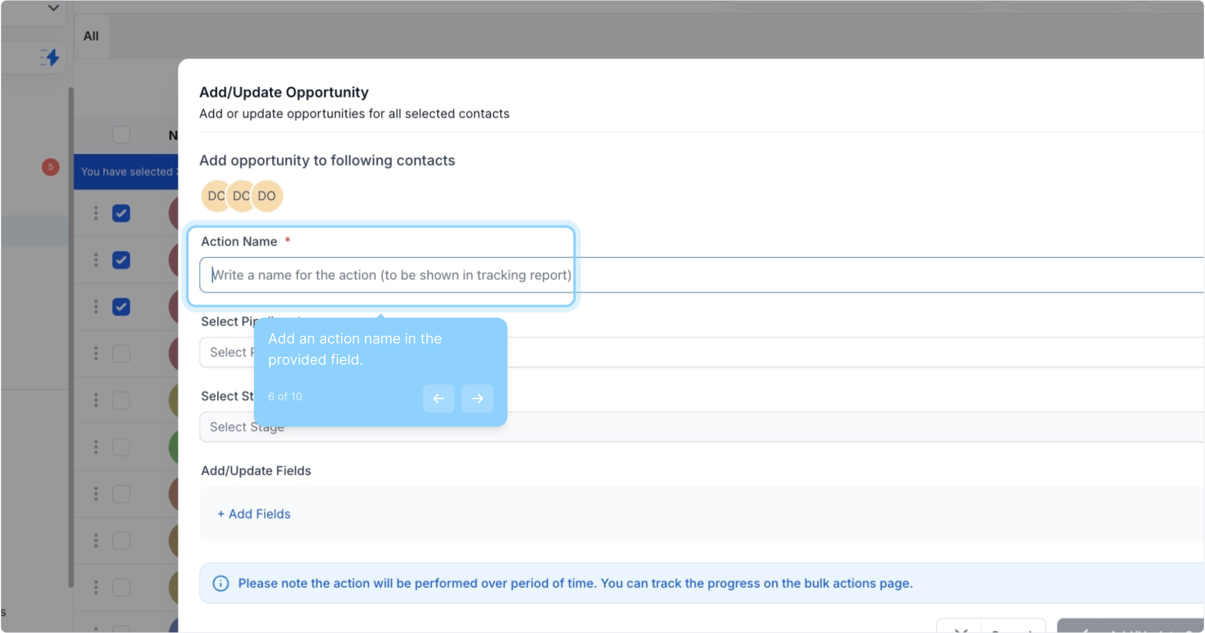
Task: Open three-dot menu for first selected contact
Action: click(x=96, y=213)
